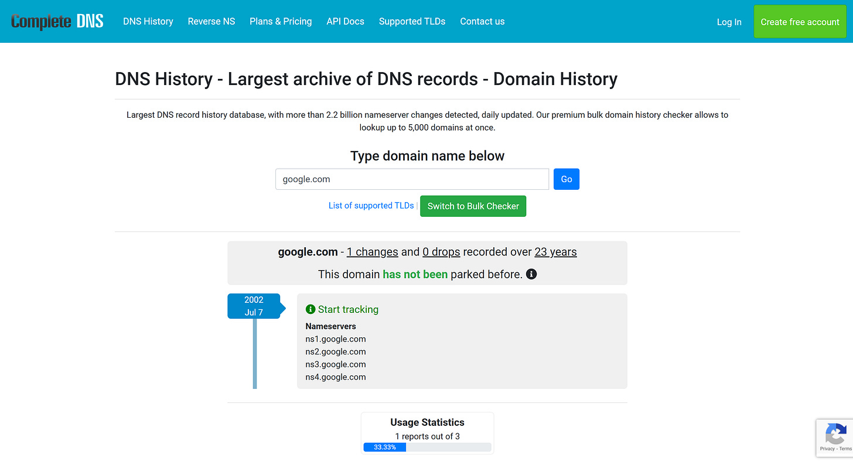Click the Usage Statistics heading
The image size is (853, 461).
tap(427, 422)
